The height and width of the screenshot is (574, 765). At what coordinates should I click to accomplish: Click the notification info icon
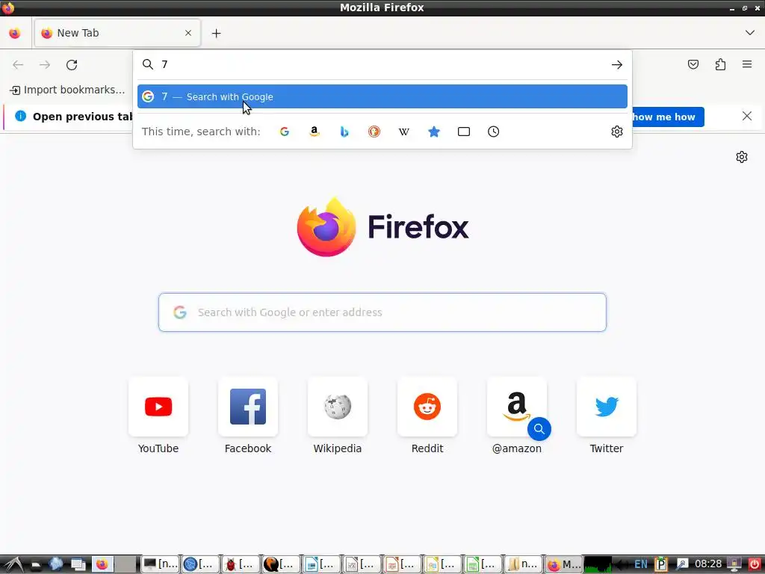[x=20, y=116]
